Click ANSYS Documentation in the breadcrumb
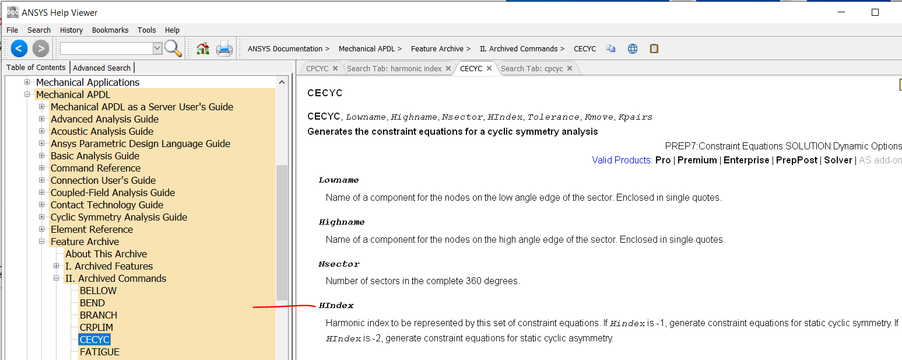Viewport: 902px width, 360px height. tap(285, 48)
